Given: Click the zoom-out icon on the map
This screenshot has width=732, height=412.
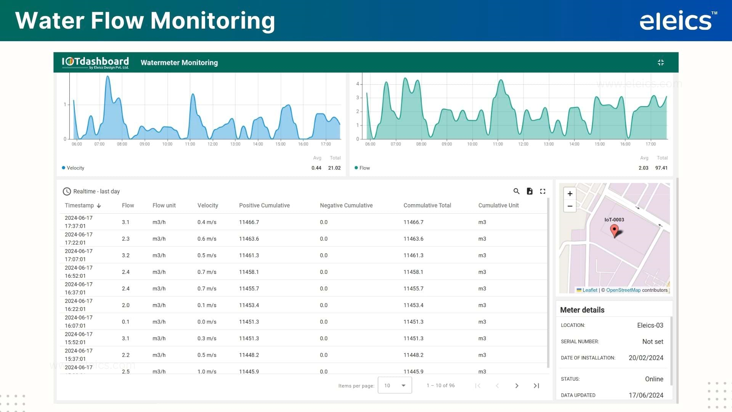Looking at the screenshot, I should (570, 206).
